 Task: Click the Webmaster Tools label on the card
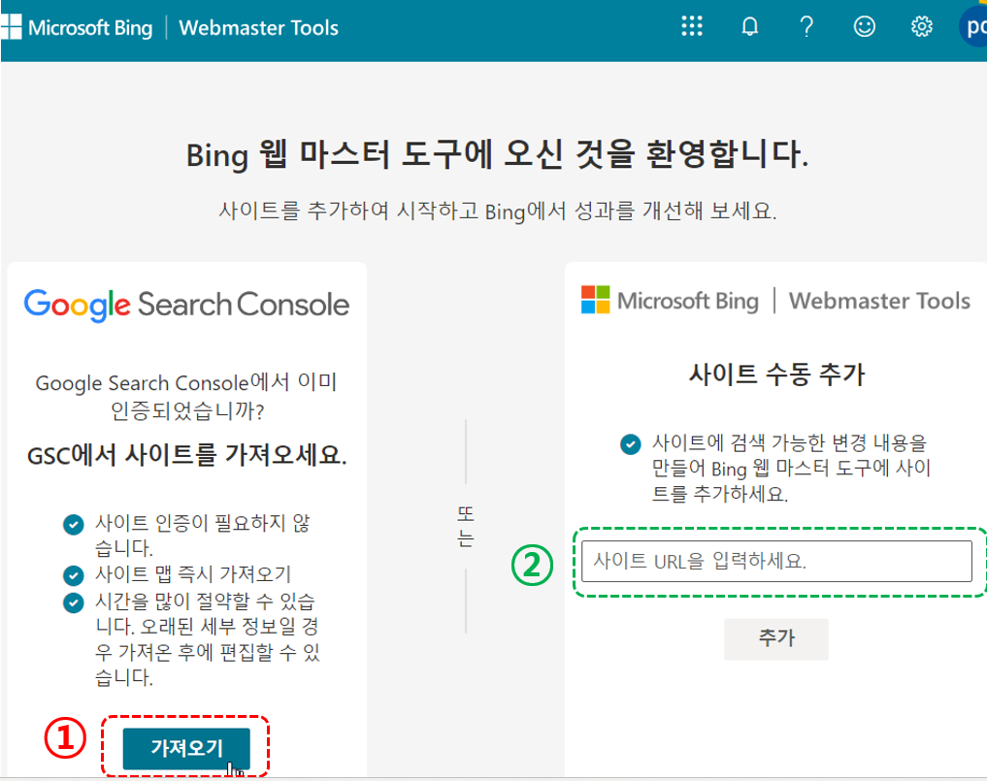879,301
